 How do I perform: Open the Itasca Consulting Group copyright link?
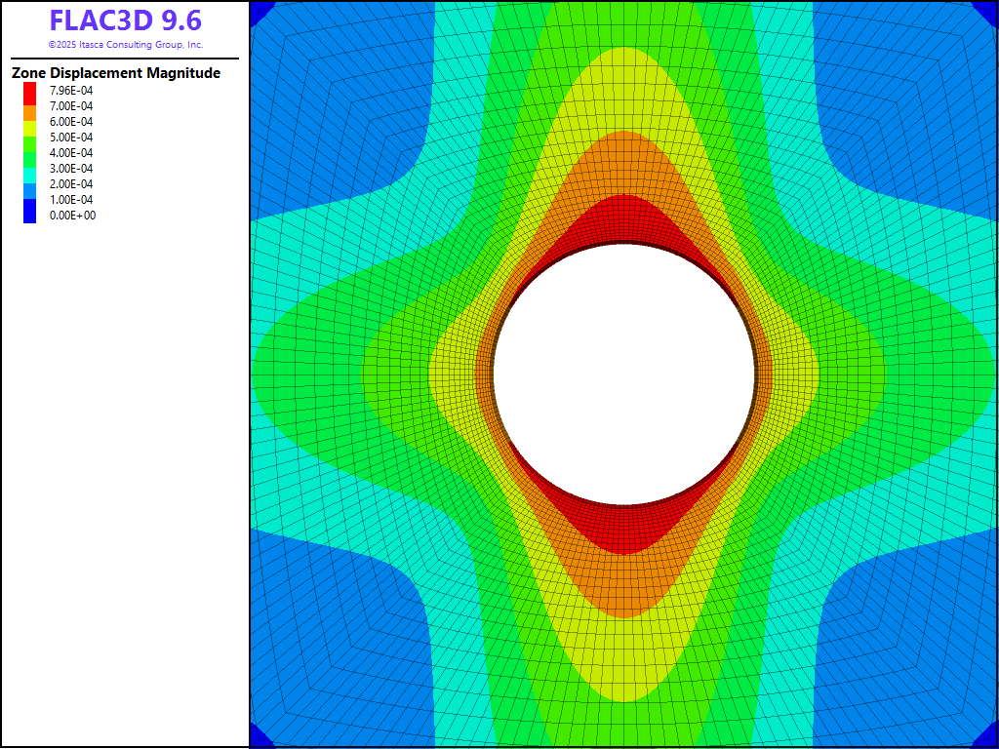tap(125, 45)
